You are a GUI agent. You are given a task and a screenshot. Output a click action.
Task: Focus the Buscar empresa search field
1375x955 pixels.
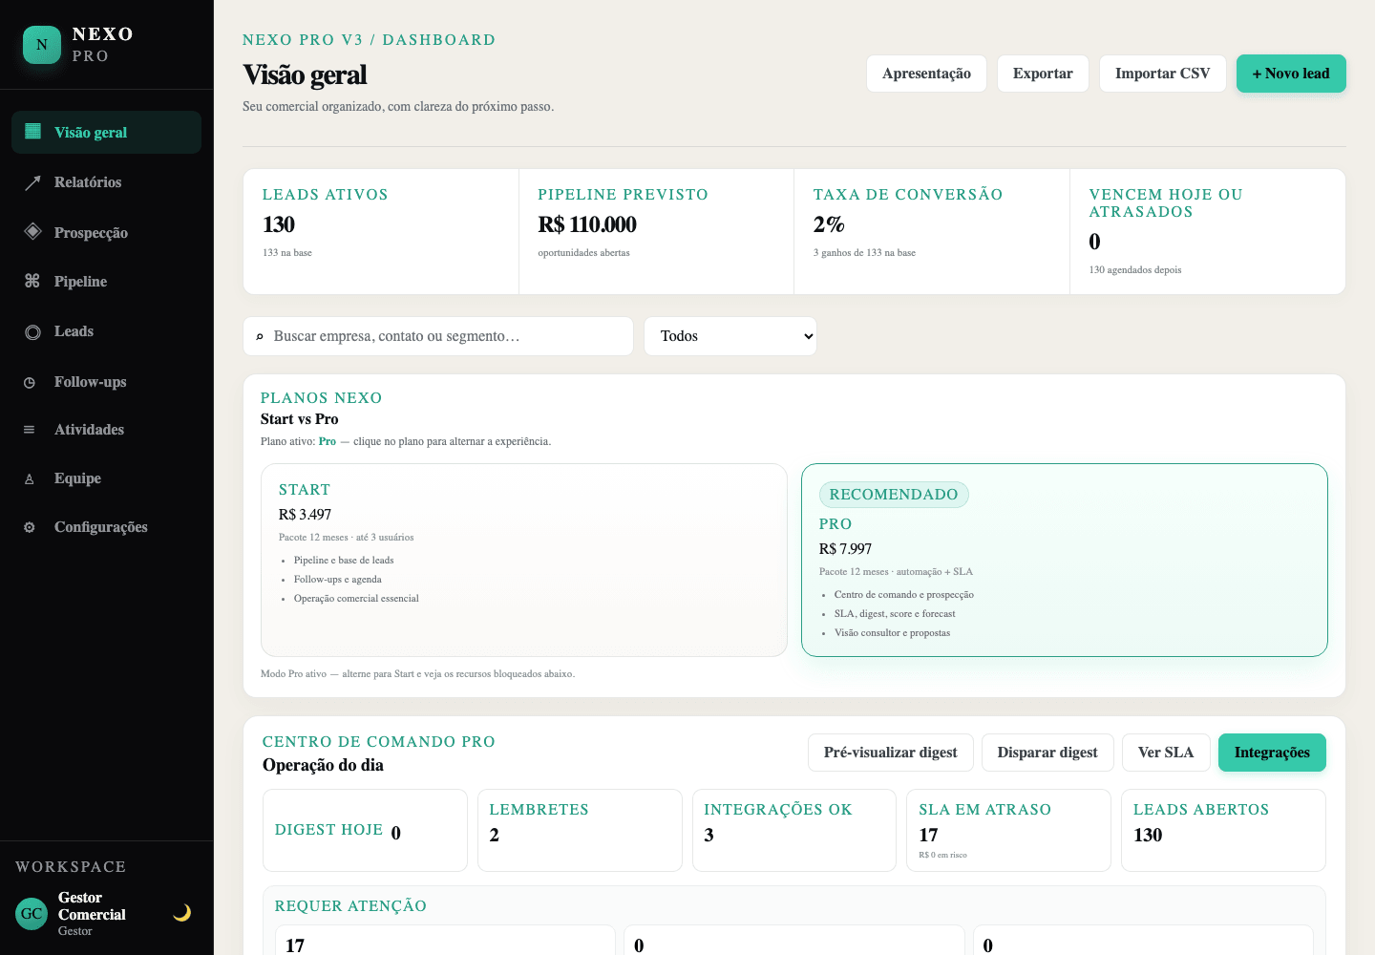pyautogui.click(x=438, y=336)
